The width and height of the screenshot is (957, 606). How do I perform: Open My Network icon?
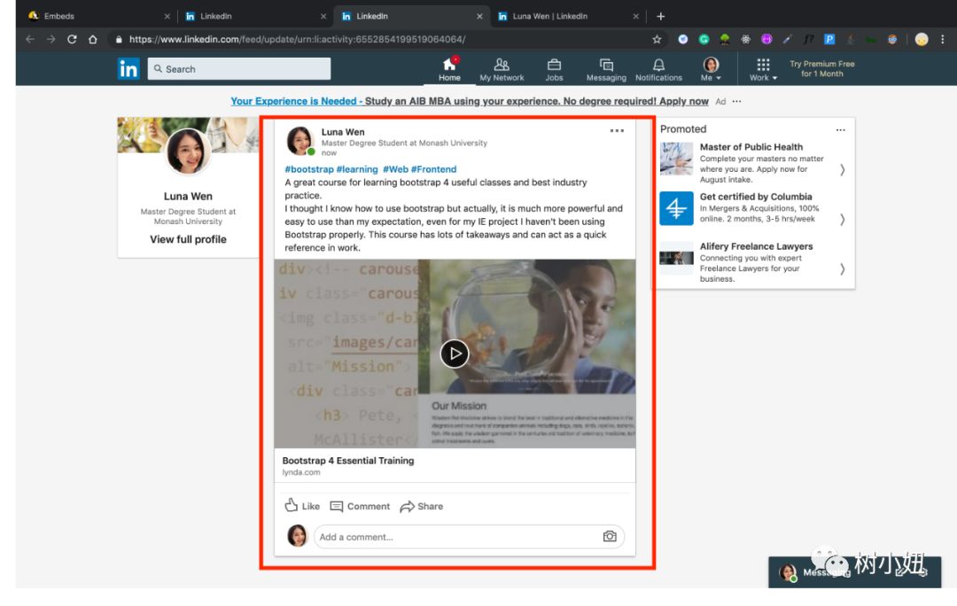[x=502, y=69]
